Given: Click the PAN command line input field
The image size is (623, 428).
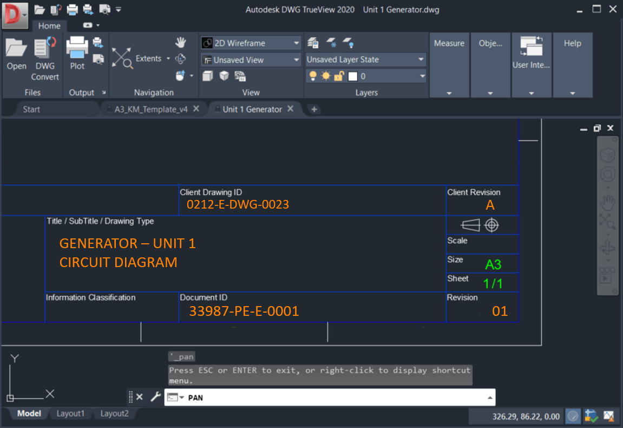Looking at the screenshot, I should pyautogui.click(x=336, y=398).
